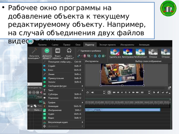The height and width of the screenshot is (134, 179).
Task: Click the rotate clockwise icon
Action: (99, 56)
